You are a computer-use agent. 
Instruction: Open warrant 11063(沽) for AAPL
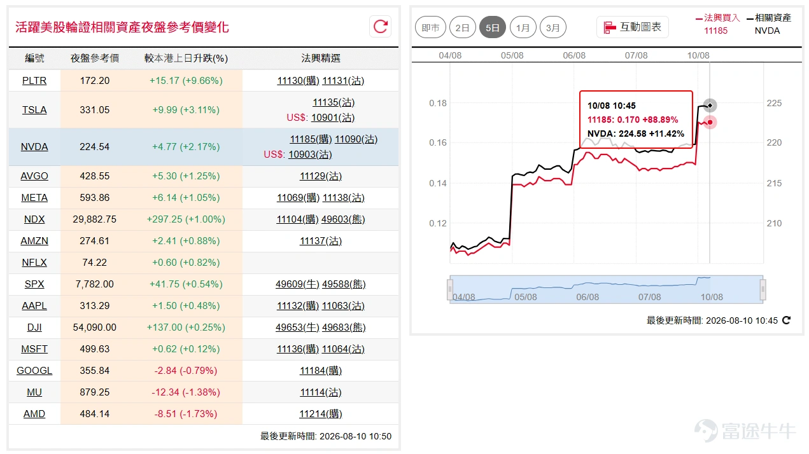click(x=343, y=306)
